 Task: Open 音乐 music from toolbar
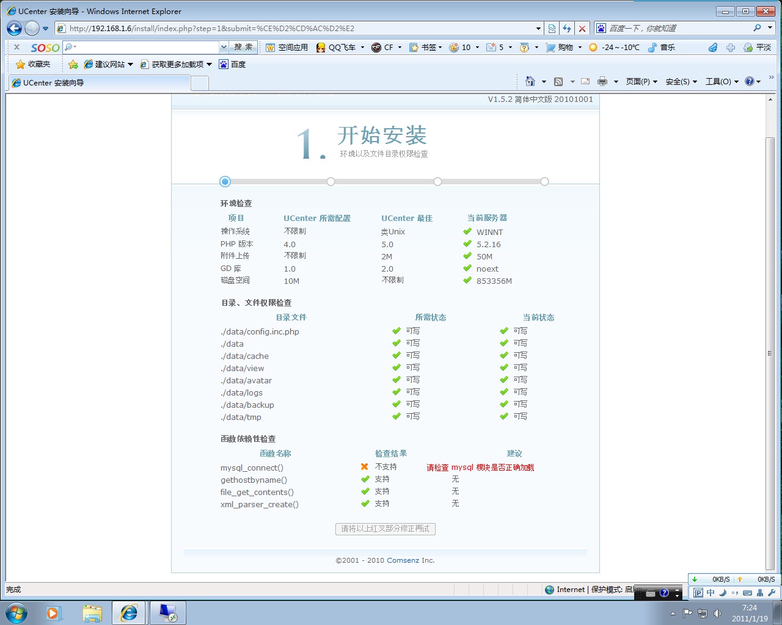(662, 47)
